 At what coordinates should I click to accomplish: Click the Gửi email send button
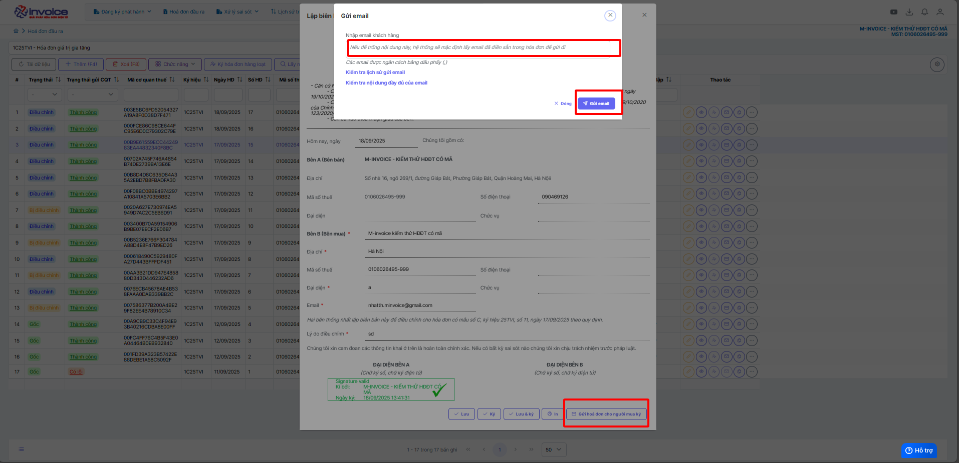pyautogui.click(x=596, y=103)
